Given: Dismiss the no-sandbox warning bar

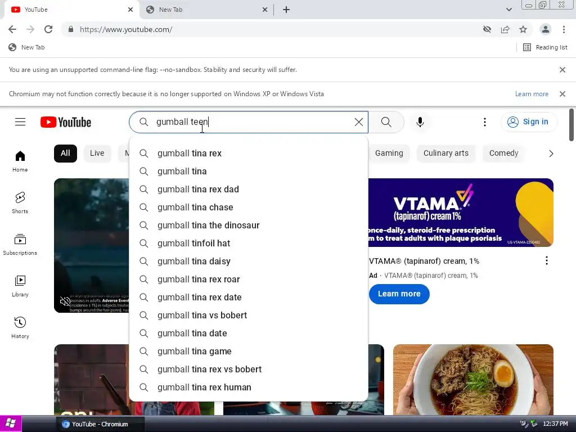Looking at the screenshot, I should 562,70.
